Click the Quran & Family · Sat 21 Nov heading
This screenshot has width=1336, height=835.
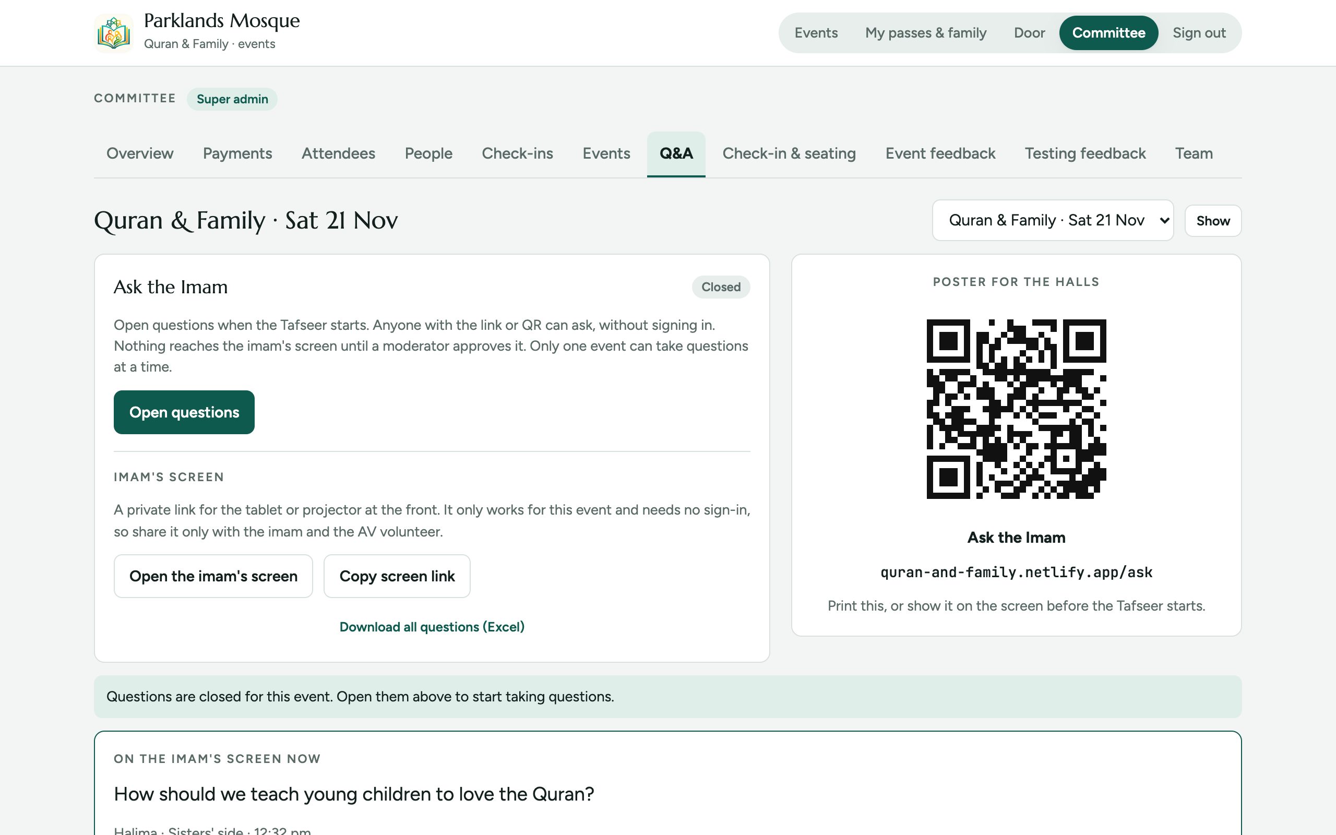[x=246, y=220]
